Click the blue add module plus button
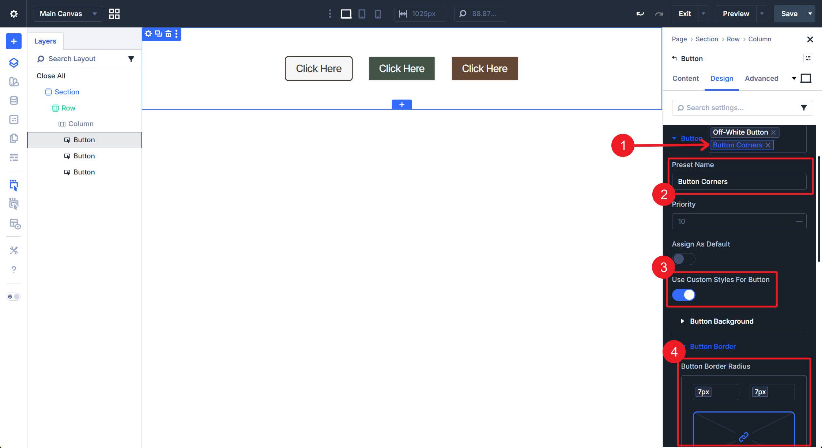The width and height of the screenshot is (822, 448). click(14, 41)
